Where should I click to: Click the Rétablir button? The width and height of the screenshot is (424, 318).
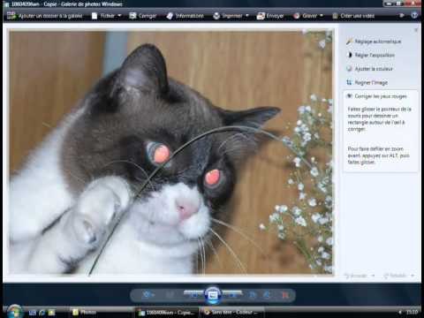pyautogui.click(x=395, y=276)
